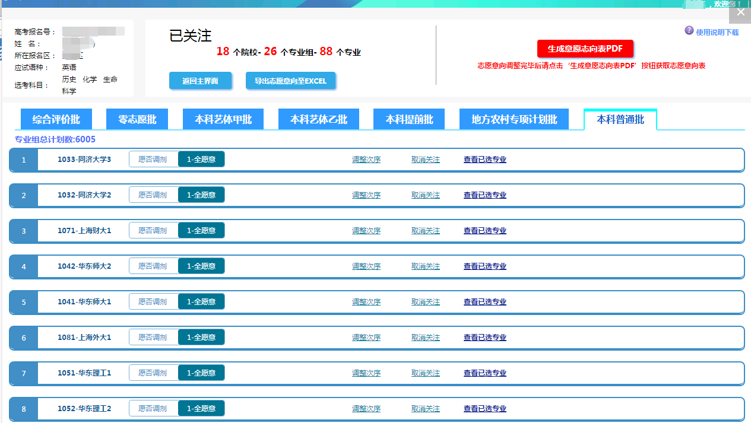Close the overlay with the X button
Viewport: 751px width, 423px height.
[740, 12]
